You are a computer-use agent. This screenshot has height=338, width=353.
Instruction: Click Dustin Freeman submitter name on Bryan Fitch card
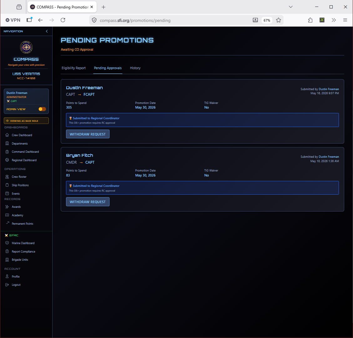tap(329, 157)
